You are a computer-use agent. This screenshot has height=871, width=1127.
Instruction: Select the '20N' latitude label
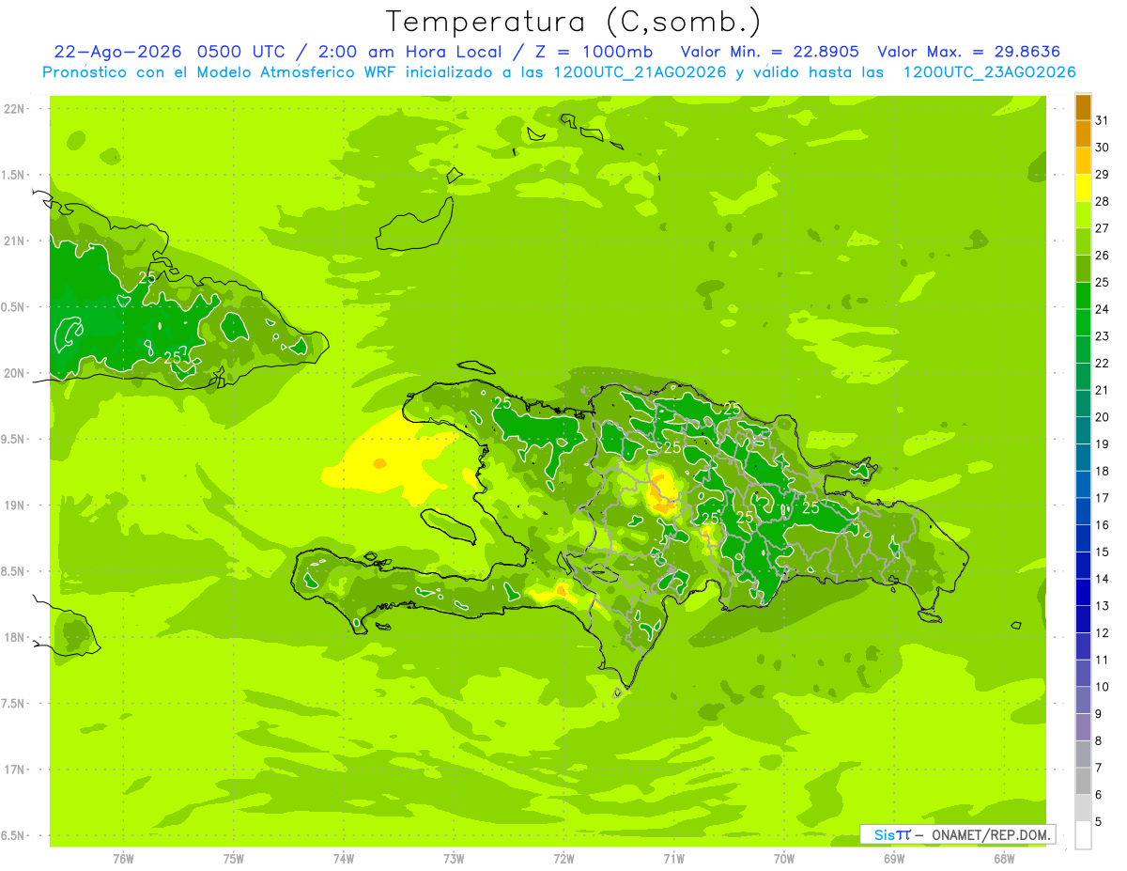click(x=14, y=373)
